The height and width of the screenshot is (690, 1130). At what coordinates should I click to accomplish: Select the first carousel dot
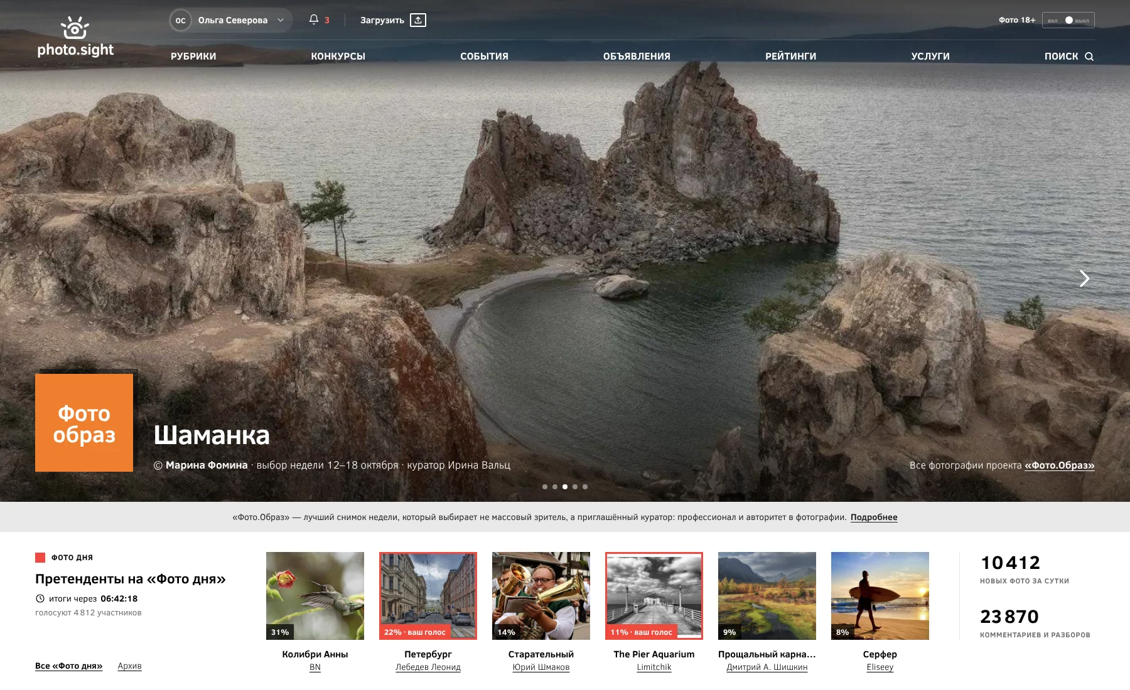click(x=545, y=487)
